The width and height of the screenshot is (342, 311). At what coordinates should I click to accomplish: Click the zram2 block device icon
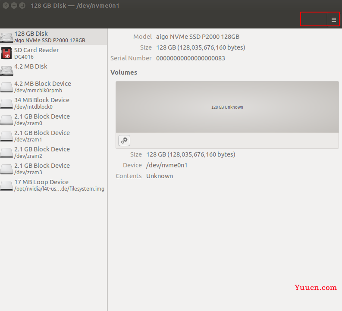6,152
